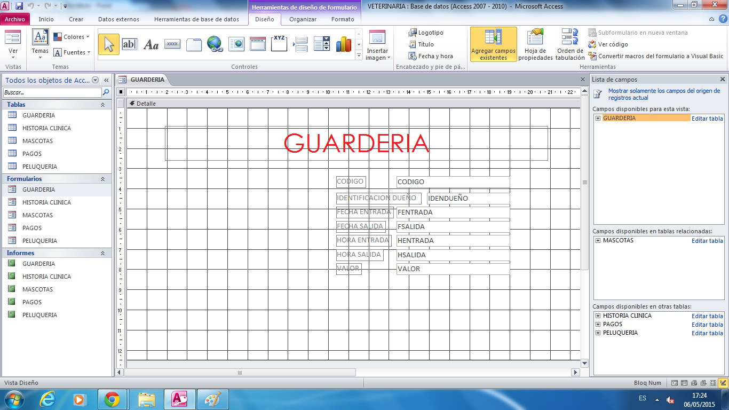Open the Archivo menu
The width and height of the screenshot is (729, 410).
[15, 19]
